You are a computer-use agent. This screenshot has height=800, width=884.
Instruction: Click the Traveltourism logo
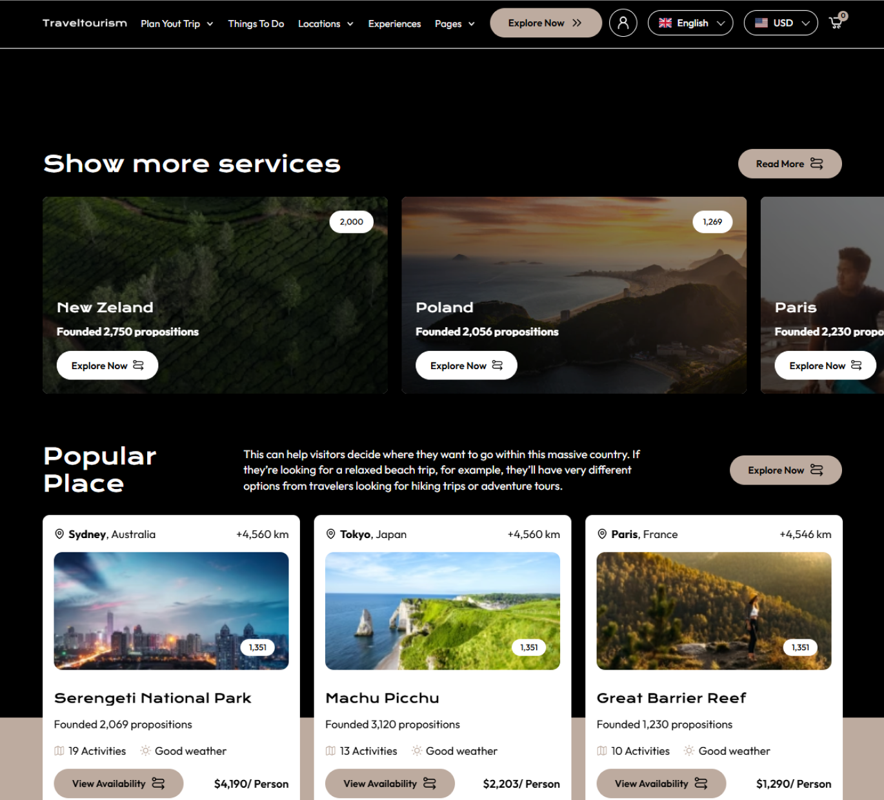point(85,23)
